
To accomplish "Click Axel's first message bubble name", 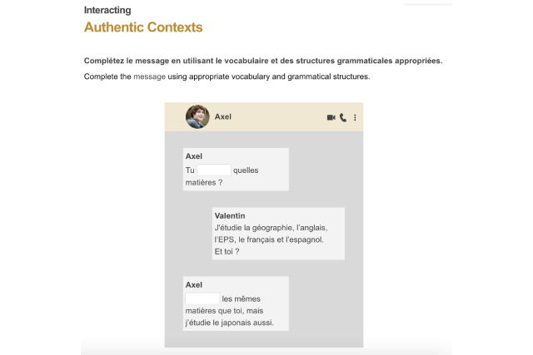I will pos(194,156).
